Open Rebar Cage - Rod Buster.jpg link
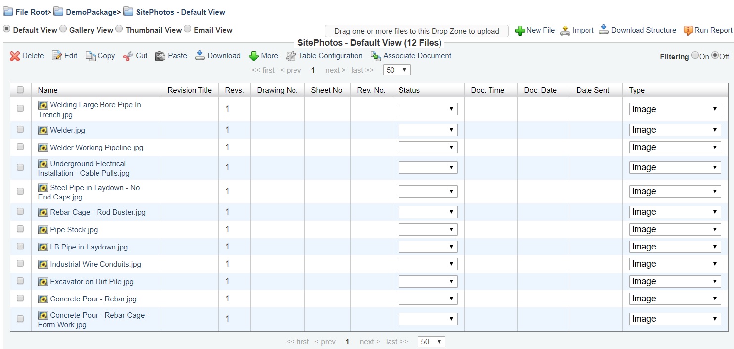This screenshot has height=349, width=734. tap(98, 212)
